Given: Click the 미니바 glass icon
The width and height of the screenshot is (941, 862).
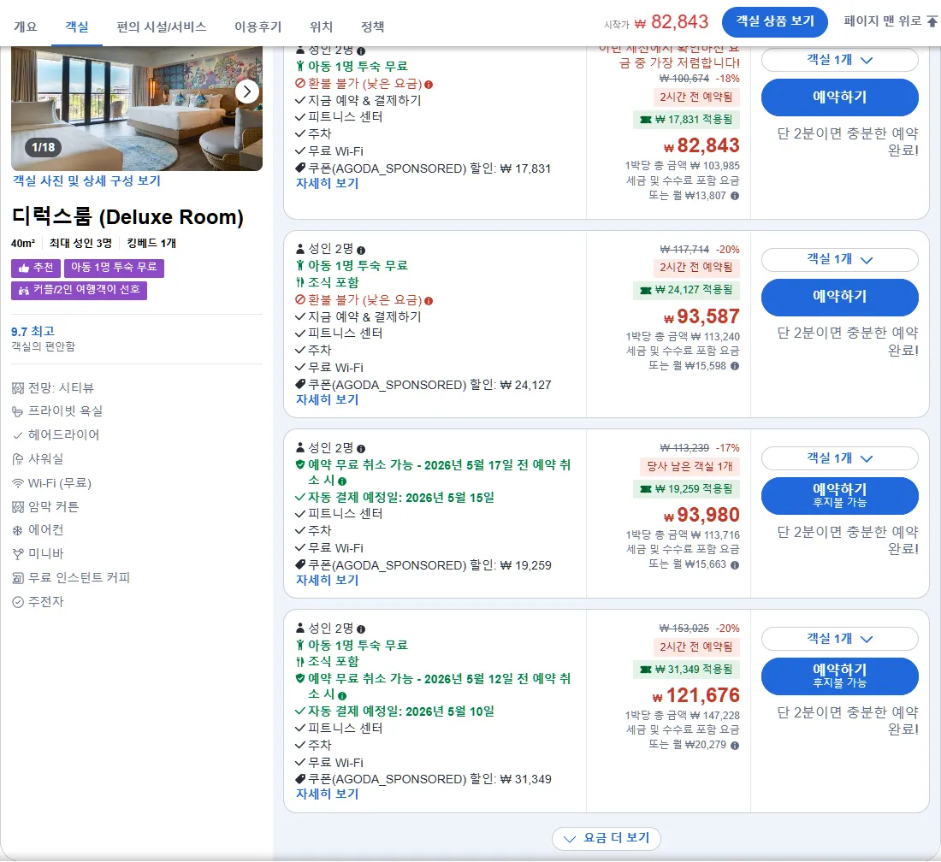Looking at the screenshot, I should tap(18, 554).
